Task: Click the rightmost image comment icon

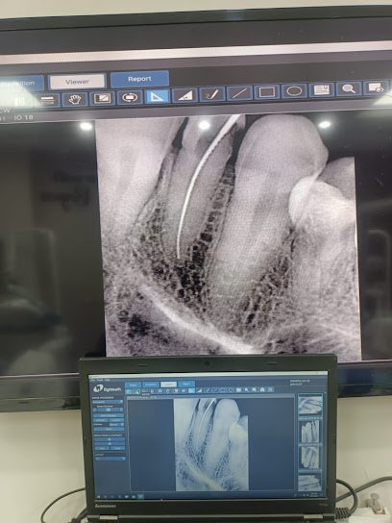Action: (x=376, y=87)
